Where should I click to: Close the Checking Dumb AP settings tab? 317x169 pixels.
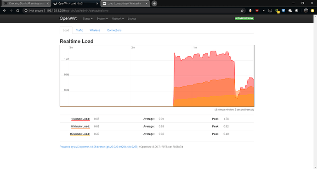click(48, 3)
